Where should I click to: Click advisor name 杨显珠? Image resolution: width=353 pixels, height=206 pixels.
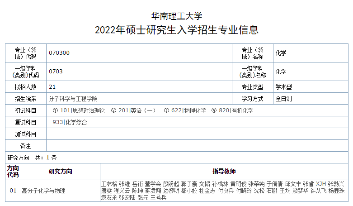click(336, 191)
